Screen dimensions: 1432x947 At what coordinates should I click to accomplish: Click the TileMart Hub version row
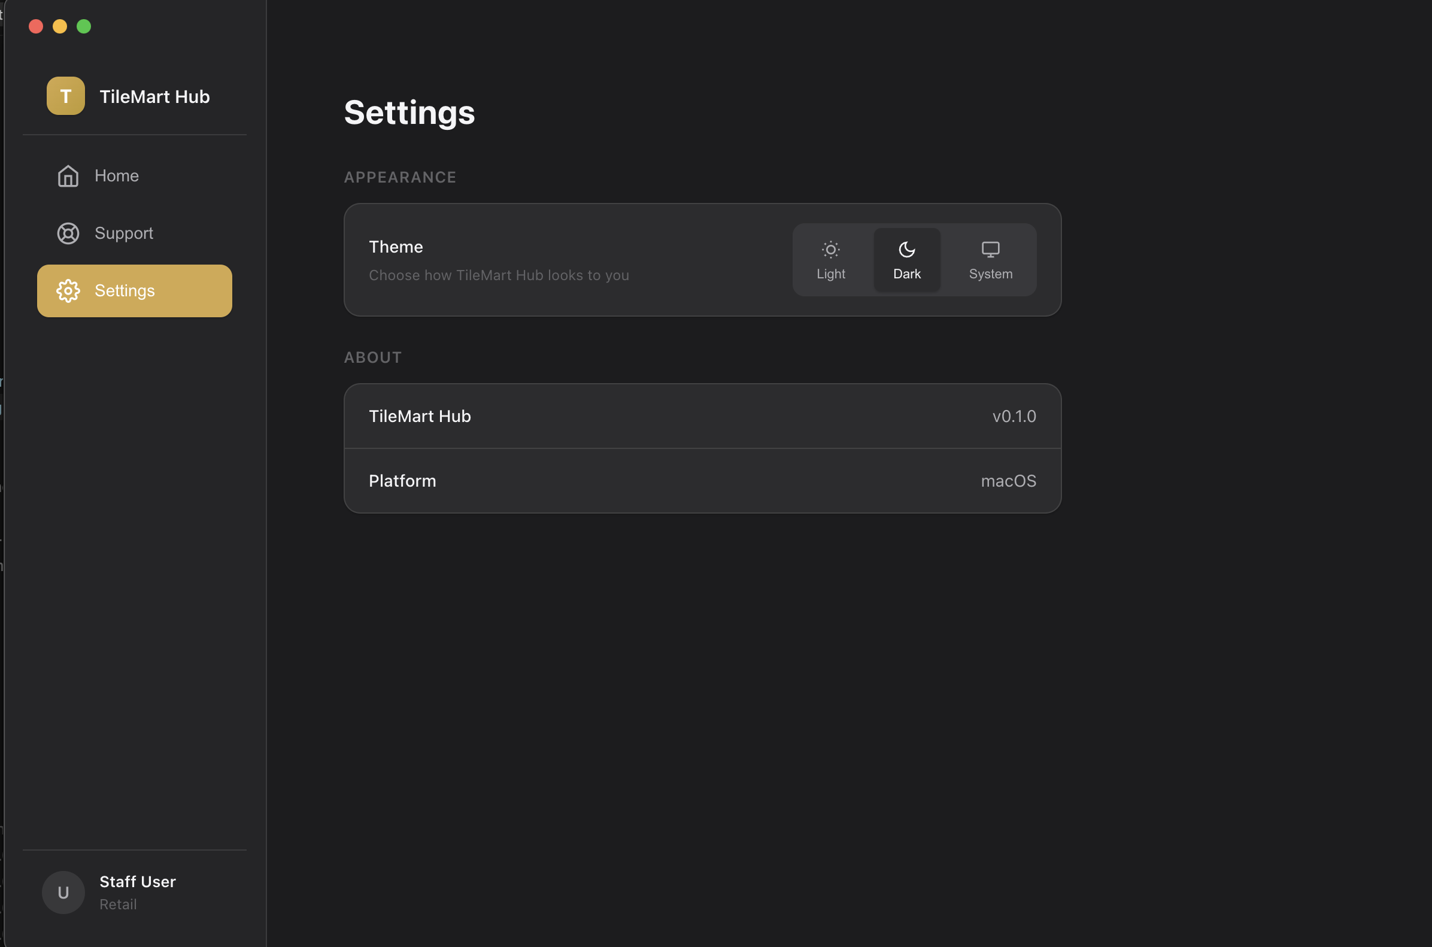(702, 415)
